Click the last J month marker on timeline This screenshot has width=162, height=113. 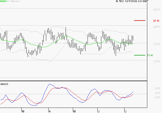125,111
